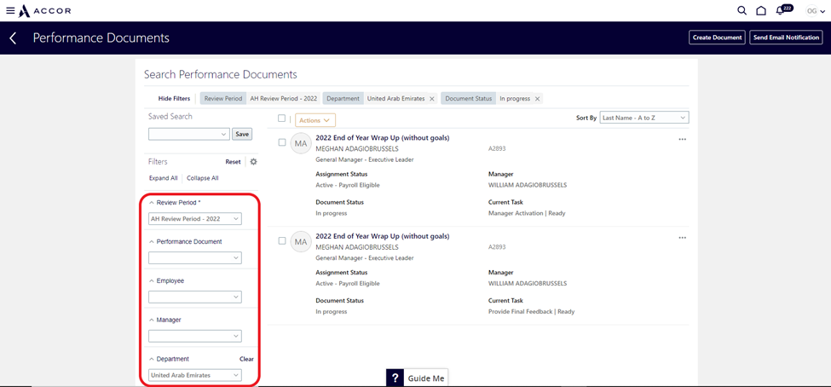This screenshot has height=387, width=831.
Task: Click the Create Document button
Action: tap(717, 38)
